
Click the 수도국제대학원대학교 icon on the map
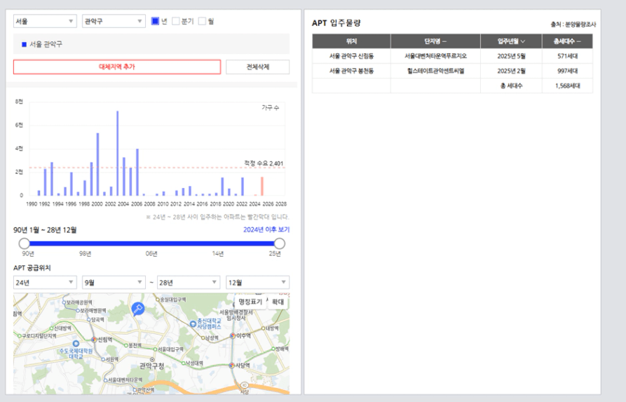(x=76, y=344)
